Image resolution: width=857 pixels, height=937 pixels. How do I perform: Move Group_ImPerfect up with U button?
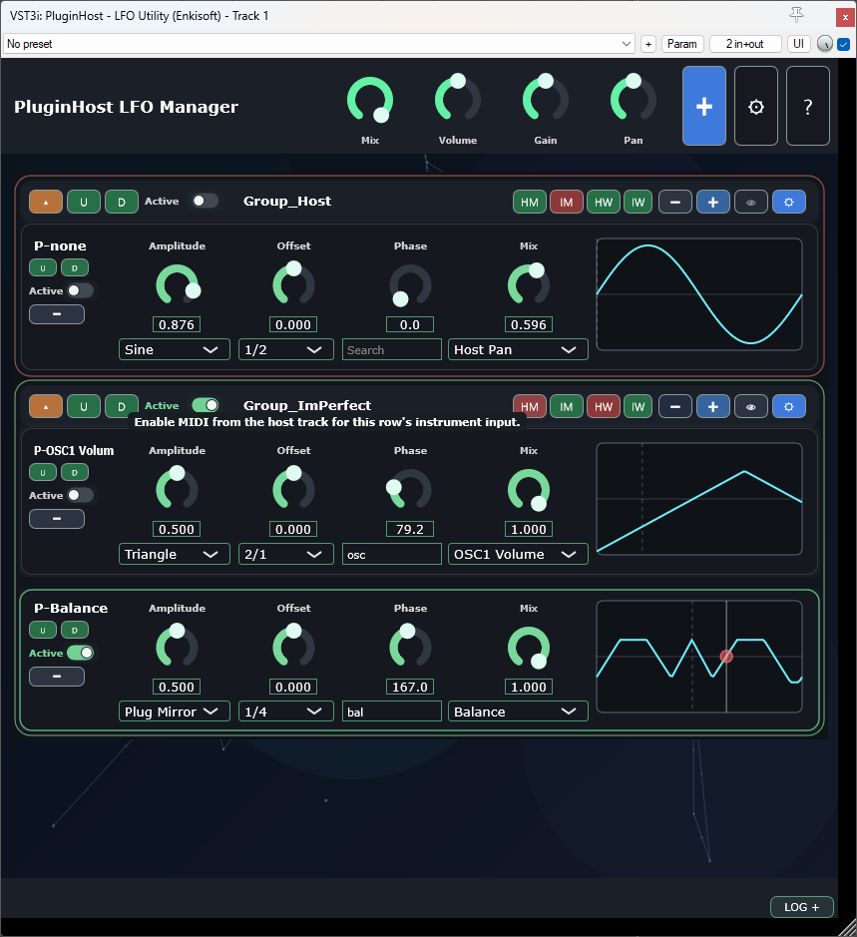click(x=84, y=406)
